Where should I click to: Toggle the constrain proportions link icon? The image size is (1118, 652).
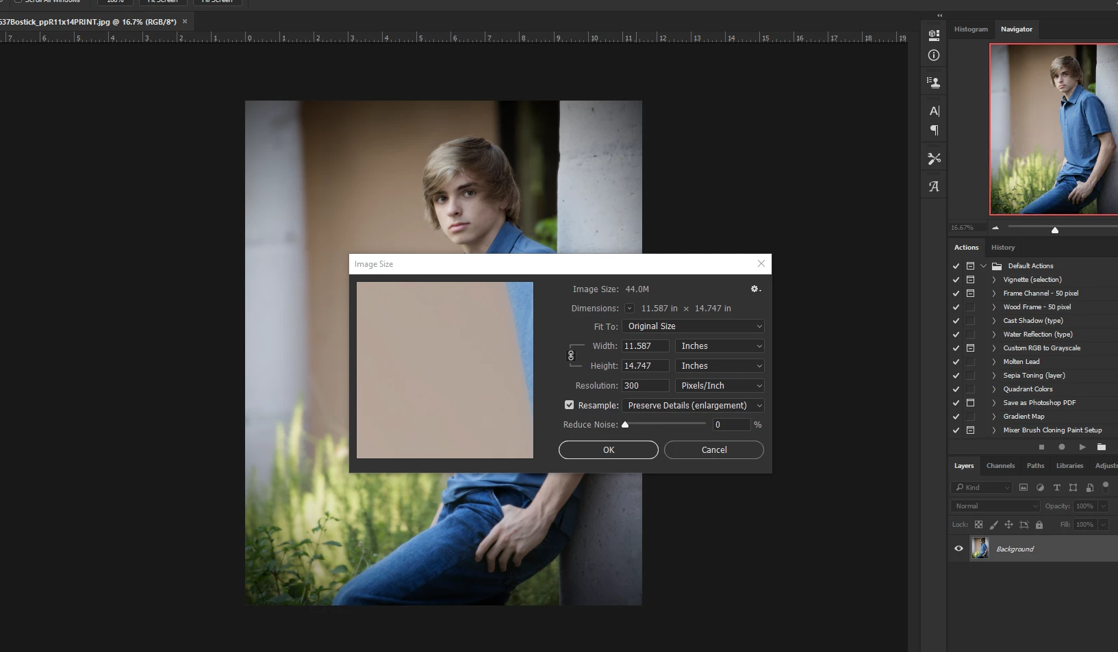click(571, 356)
